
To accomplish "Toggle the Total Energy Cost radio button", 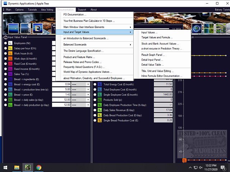I will [95, 84].
